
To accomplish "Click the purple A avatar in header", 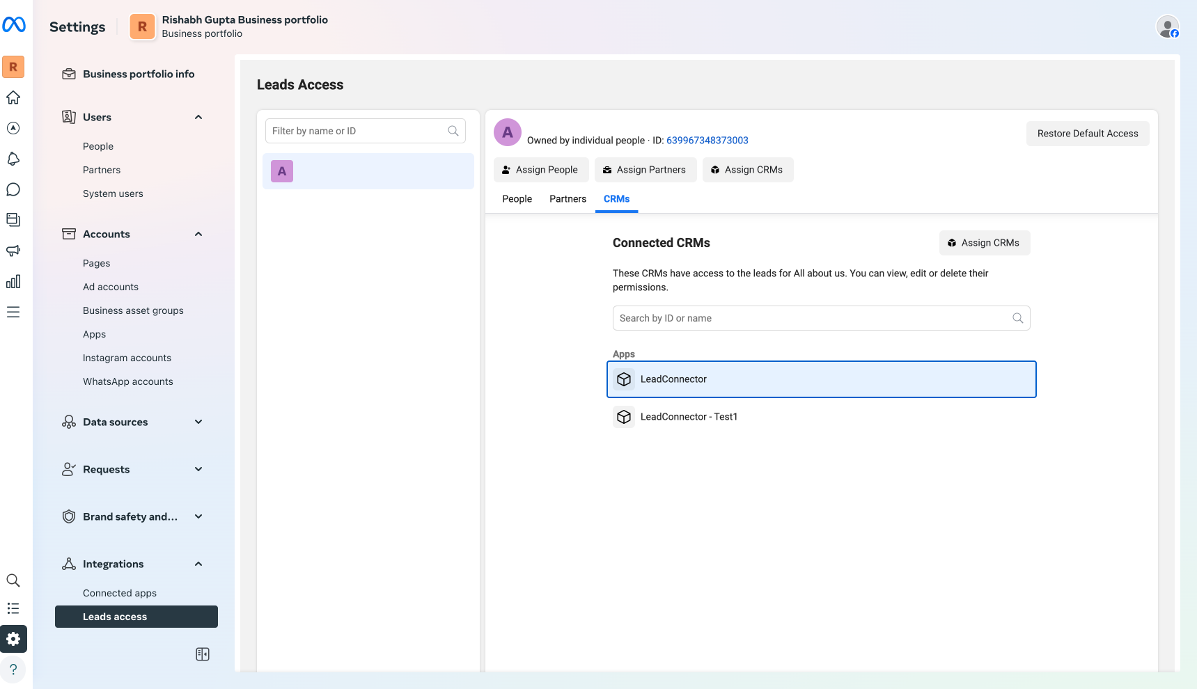I will click(x=508, y=132).
